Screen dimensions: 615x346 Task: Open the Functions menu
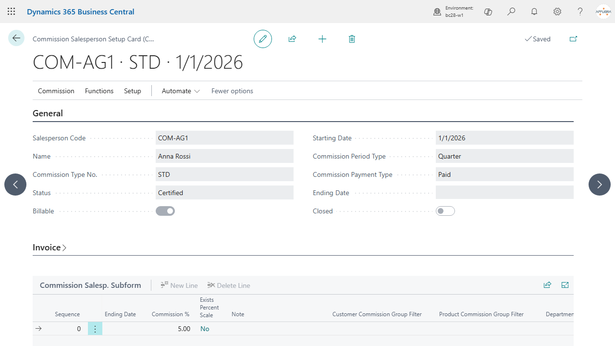coord(99,91)
